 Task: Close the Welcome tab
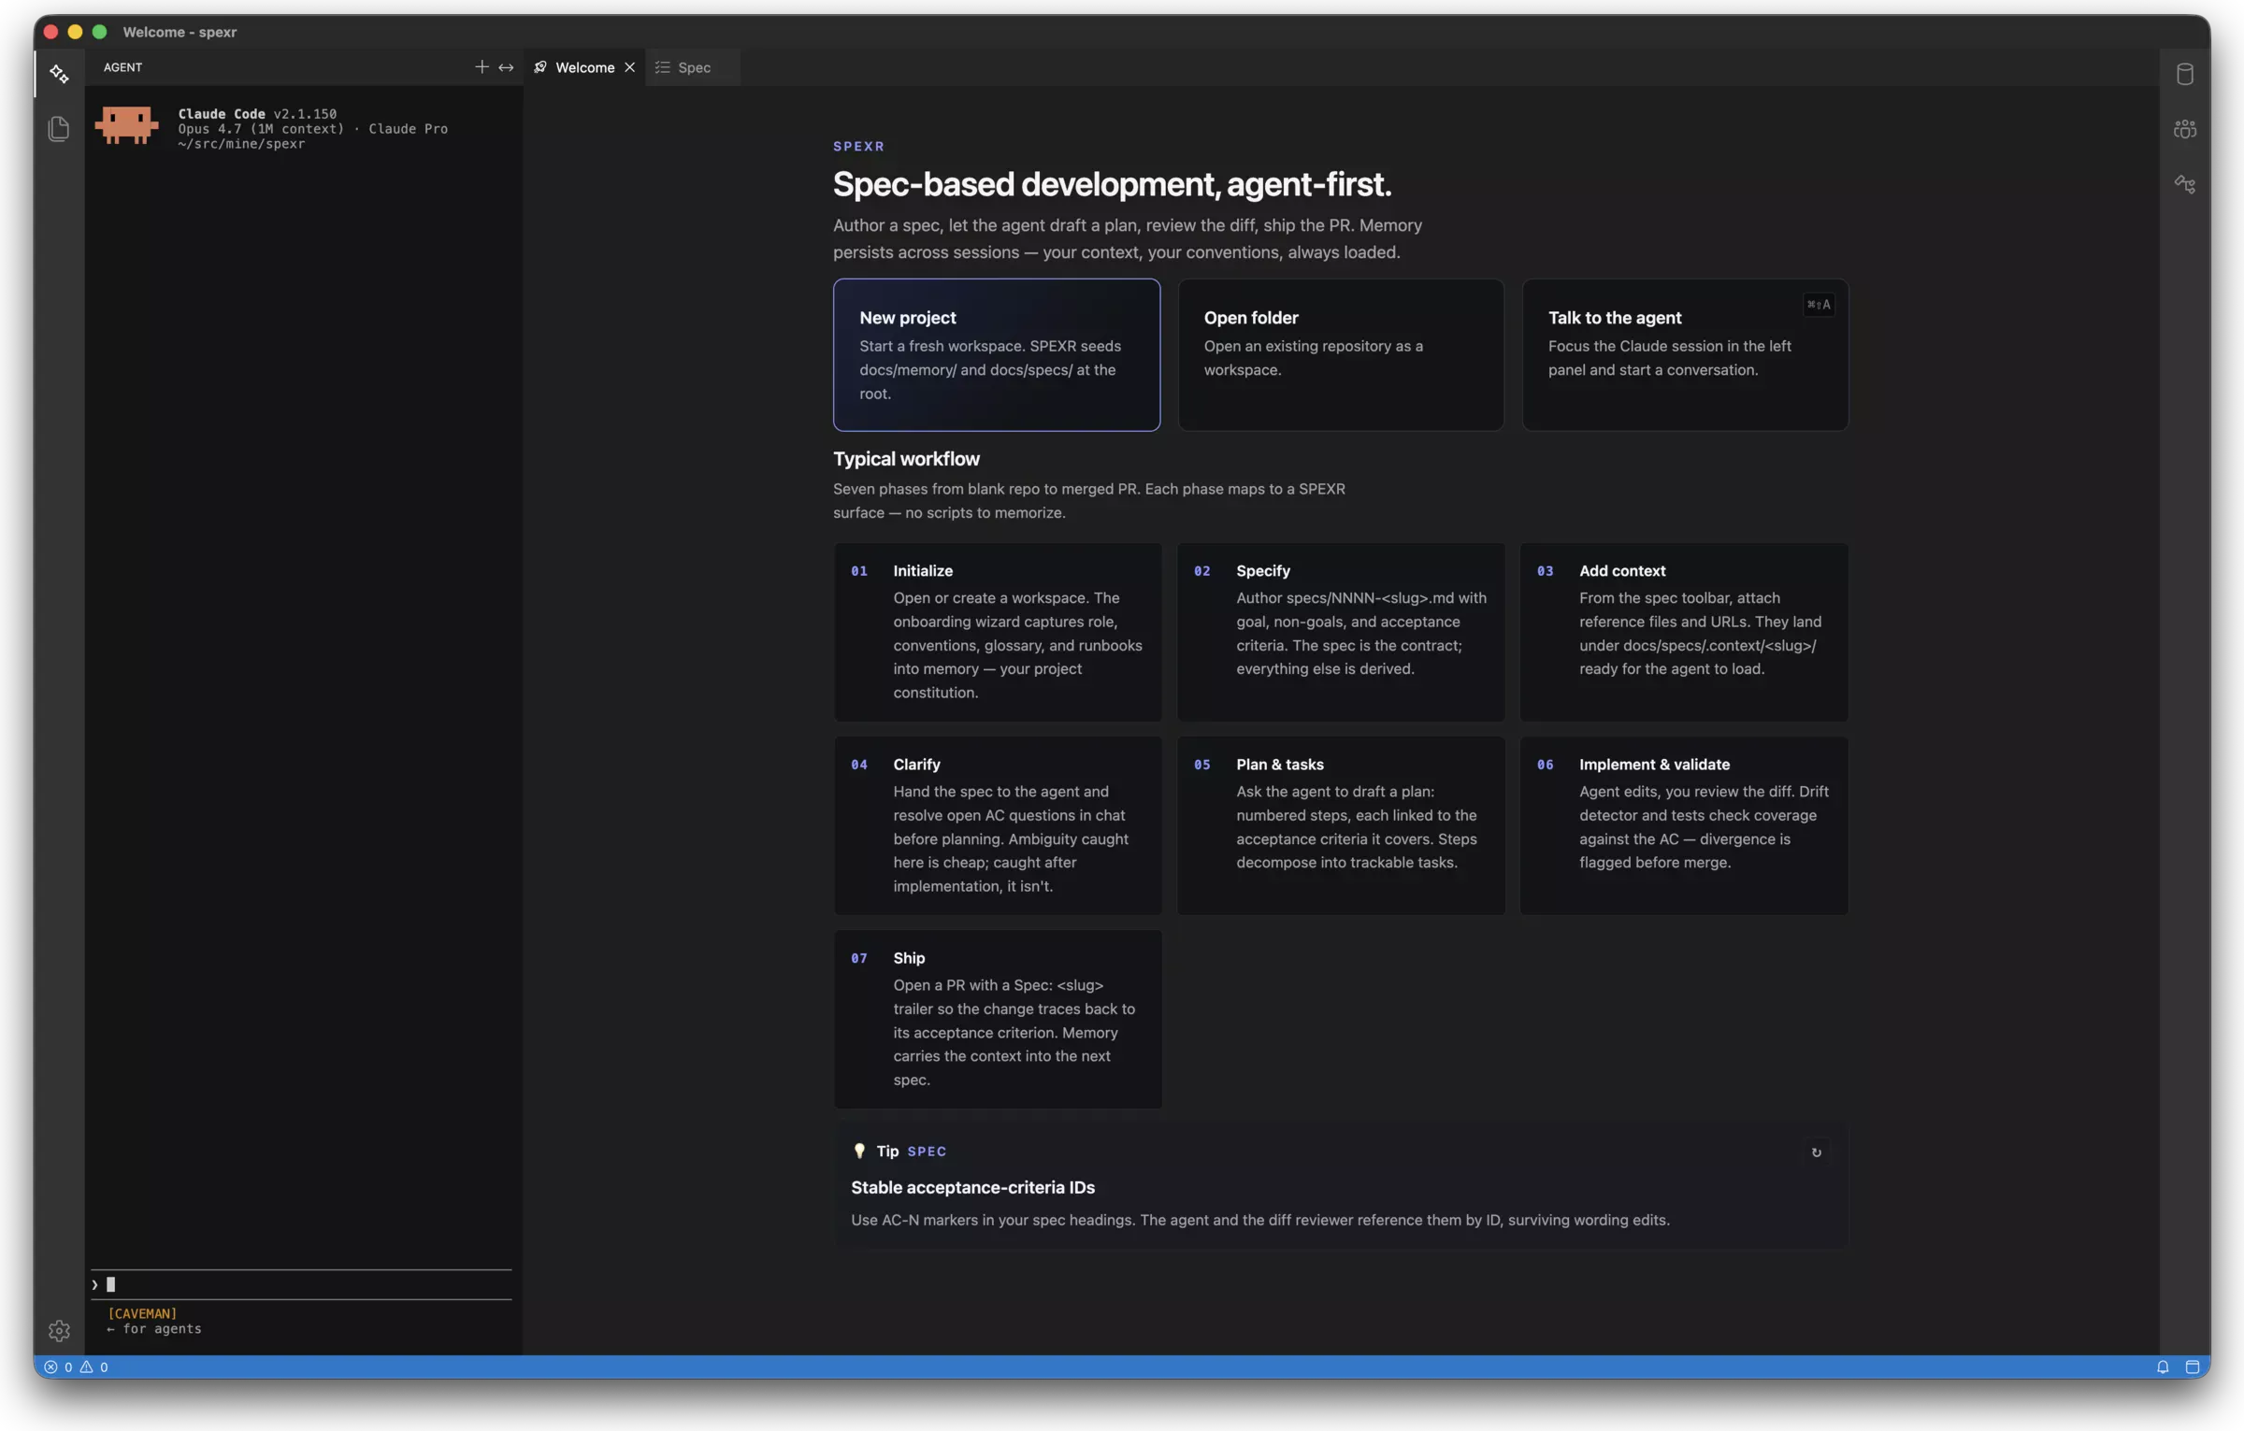[x=630, y=67]
